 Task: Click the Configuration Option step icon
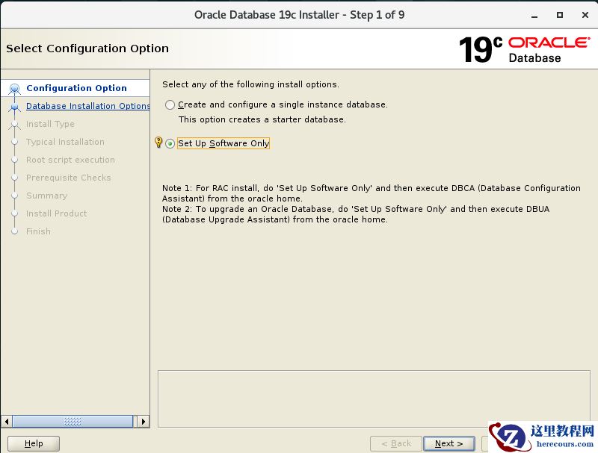point(14,89)
